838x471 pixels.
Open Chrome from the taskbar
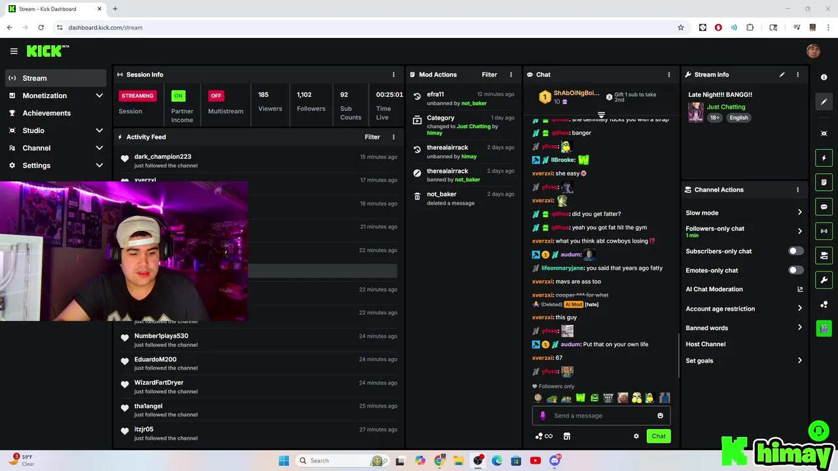pos(439,461)
